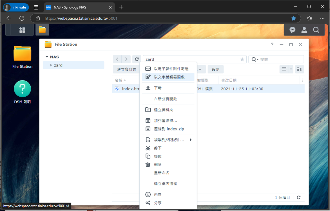Collapse the NAS tree root
The height and width of the screenshot is (211, 330).
47,57
